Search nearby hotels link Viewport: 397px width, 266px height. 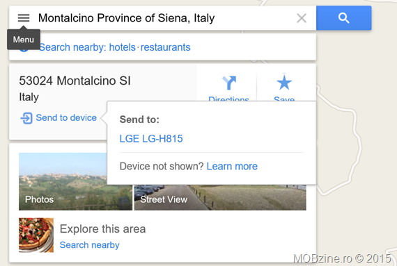coord(123,47)
